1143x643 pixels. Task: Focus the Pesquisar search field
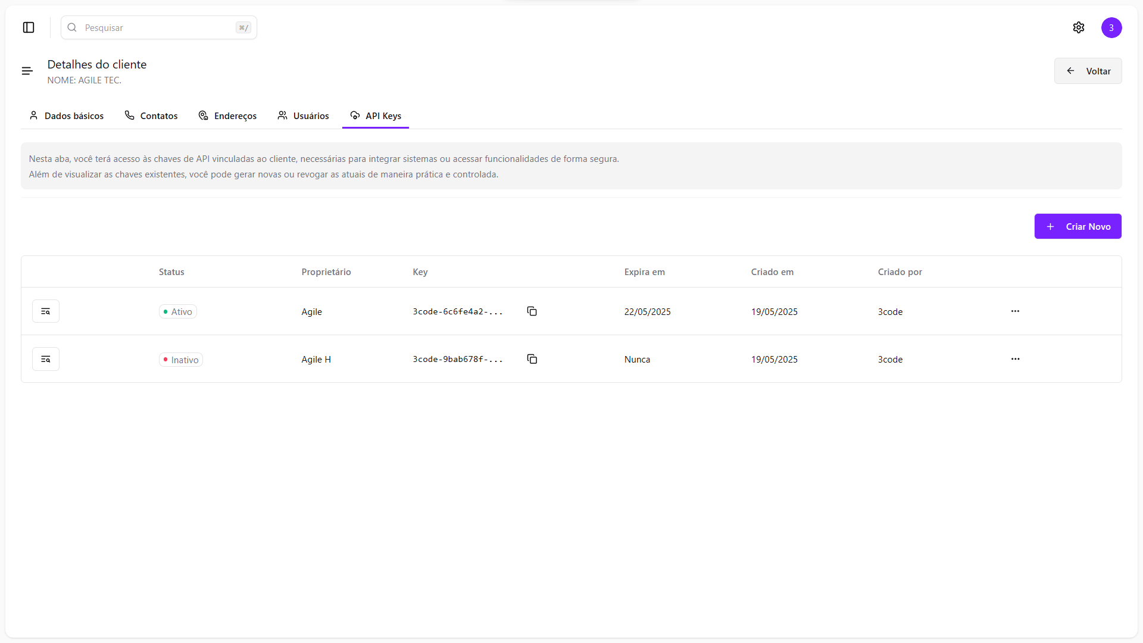coord(158,27)
